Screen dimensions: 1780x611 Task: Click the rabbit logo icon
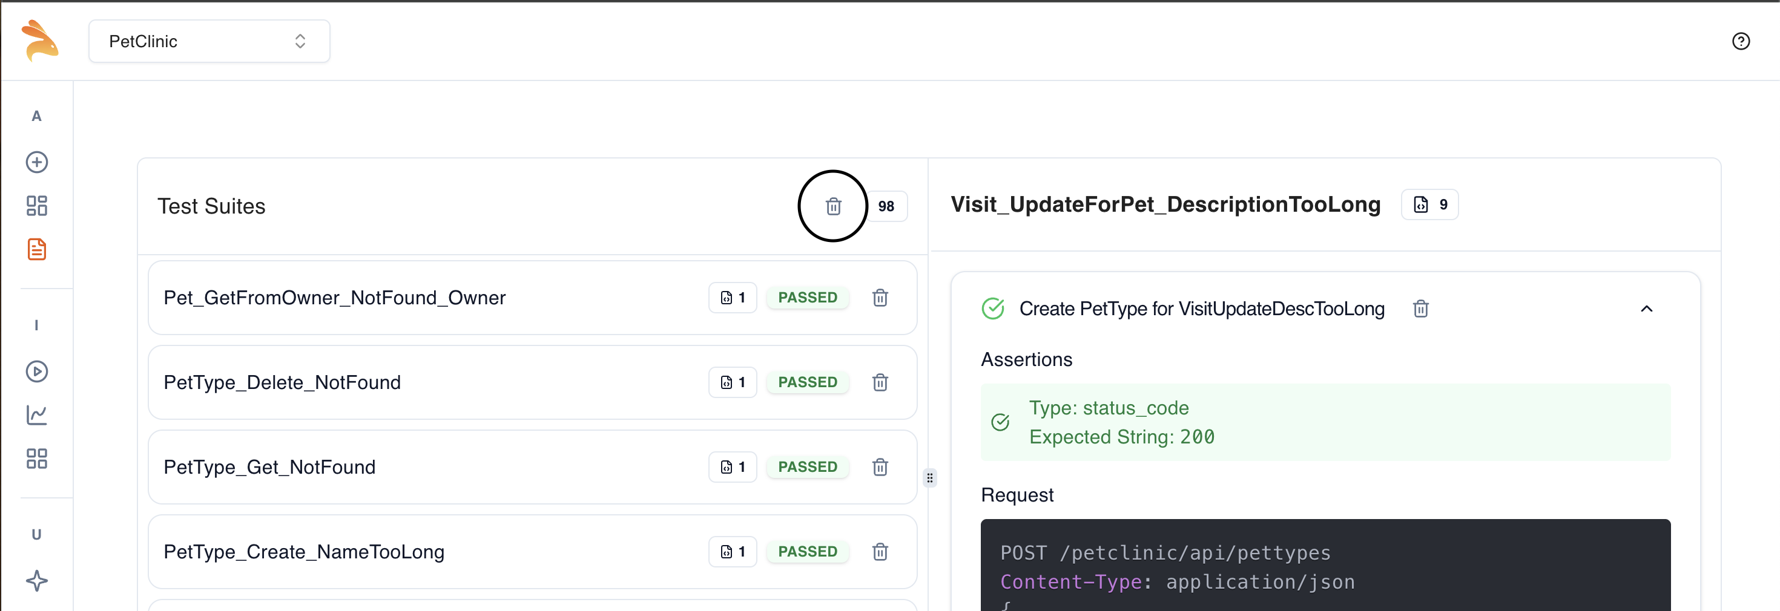(39, 41)
